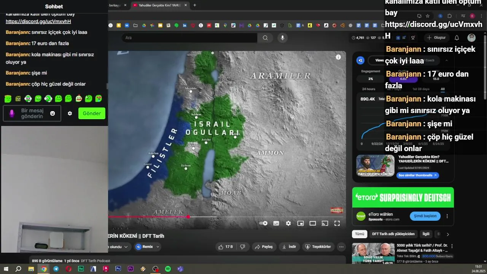The height and width of the screenshot is (274, 487).
Task: Click the chat Bir mesaj gönderin field
Action: coord(32,113)
